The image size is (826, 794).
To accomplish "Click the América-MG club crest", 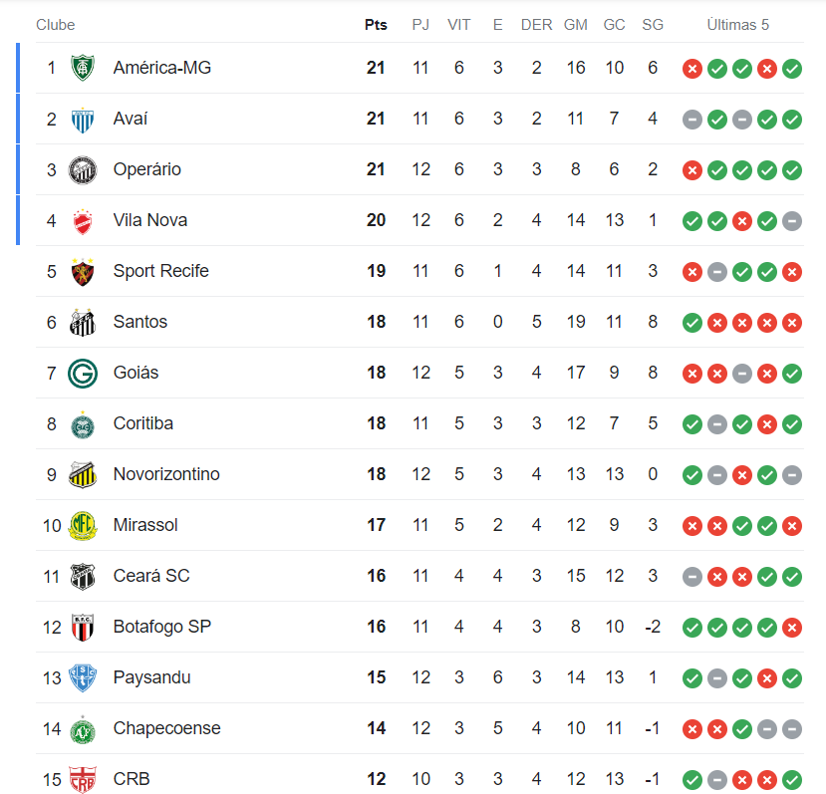I will pos(83,68).
